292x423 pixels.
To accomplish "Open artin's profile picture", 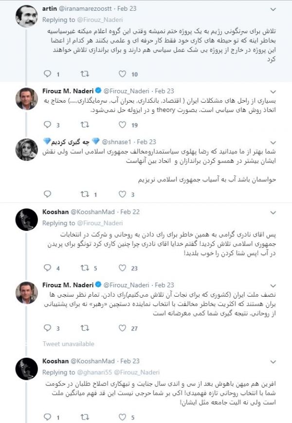I will tap(26, 16).
